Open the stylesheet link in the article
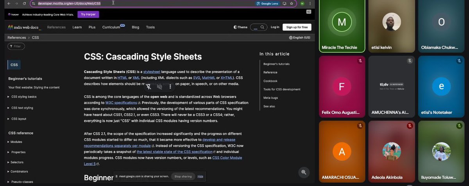The width and height of the screenshot is (469, 186). pos(152,72)
